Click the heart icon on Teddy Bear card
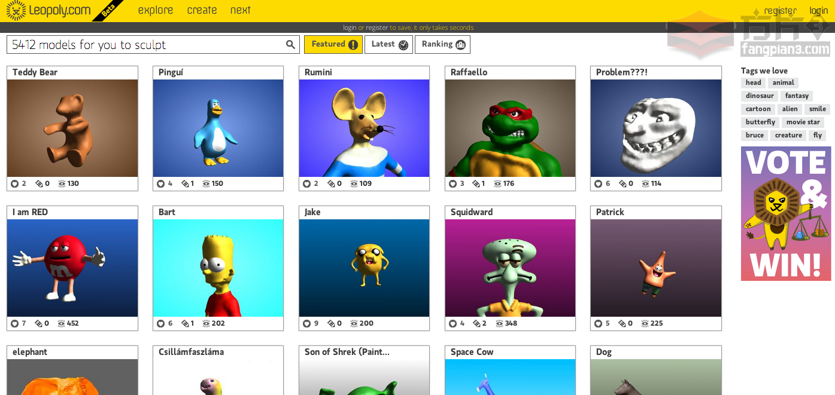The height and width of the screenshot is (395, 835). [x=15, y=184]
